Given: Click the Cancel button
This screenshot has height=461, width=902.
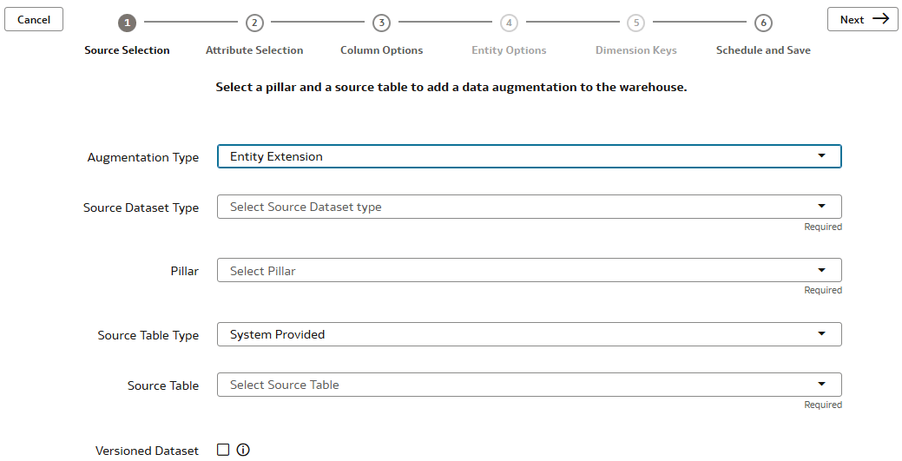Looking at the screenshot, I should [x=34, y=19].
